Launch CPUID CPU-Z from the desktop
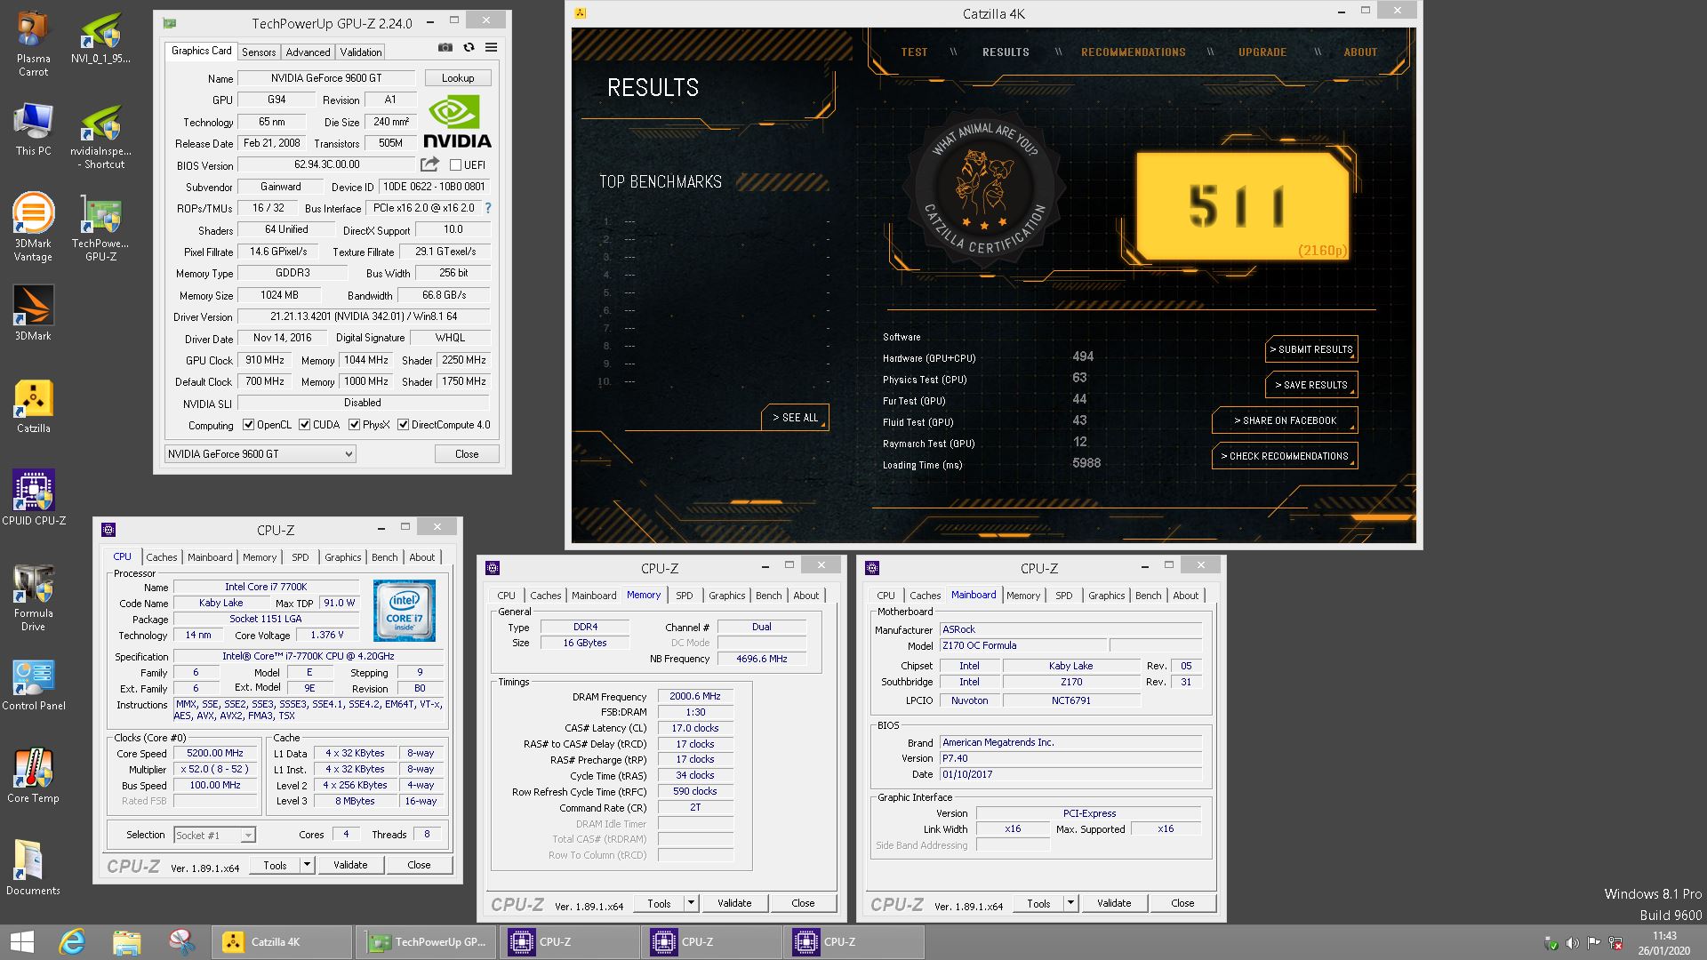Screen dimensions: 1707x960 click(33, 498)
